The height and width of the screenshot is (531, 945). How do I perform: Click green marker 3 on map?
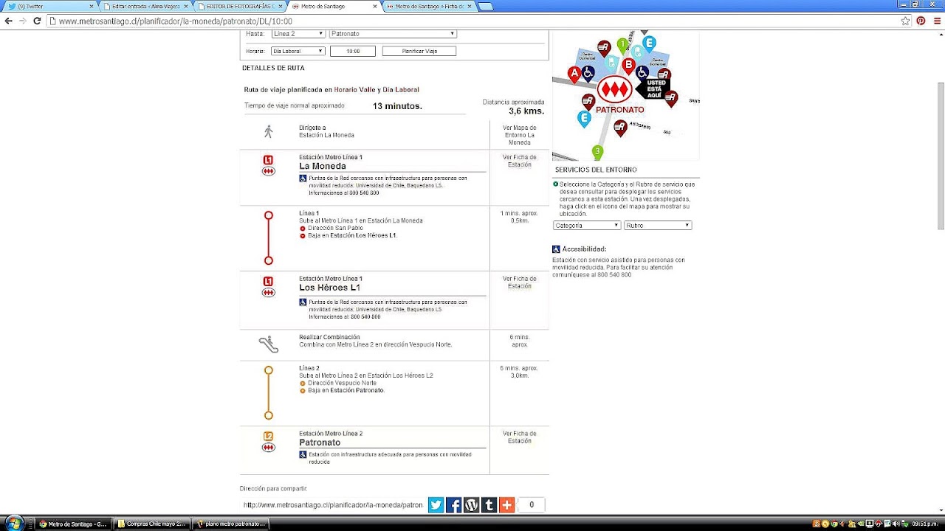point(597,152)
